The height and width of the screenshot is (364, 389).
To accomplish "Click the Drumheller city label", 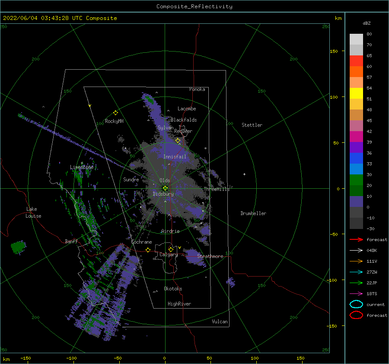I will (253, 213).
